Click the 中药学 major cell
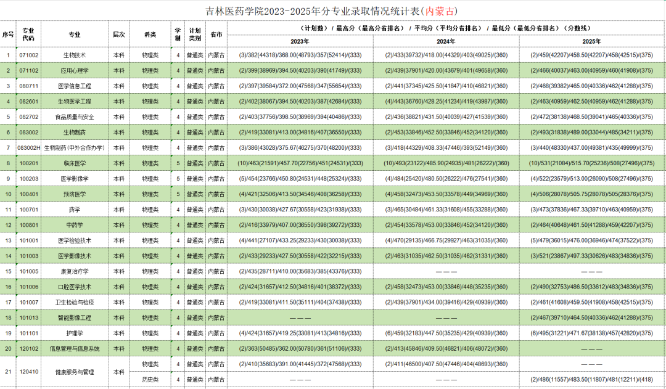This screenshot has width=666, height=389. [75, 225]
